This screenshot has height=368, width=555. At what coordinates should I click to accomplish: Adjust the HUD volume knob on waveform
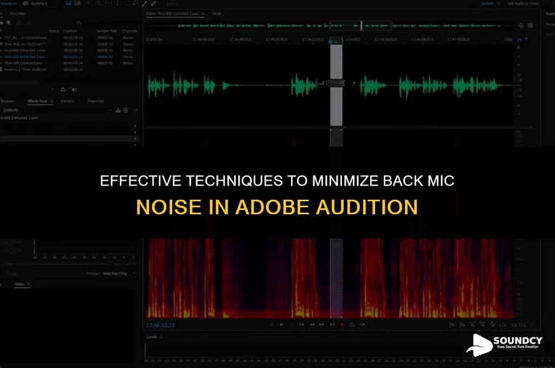tap(328, 83)
